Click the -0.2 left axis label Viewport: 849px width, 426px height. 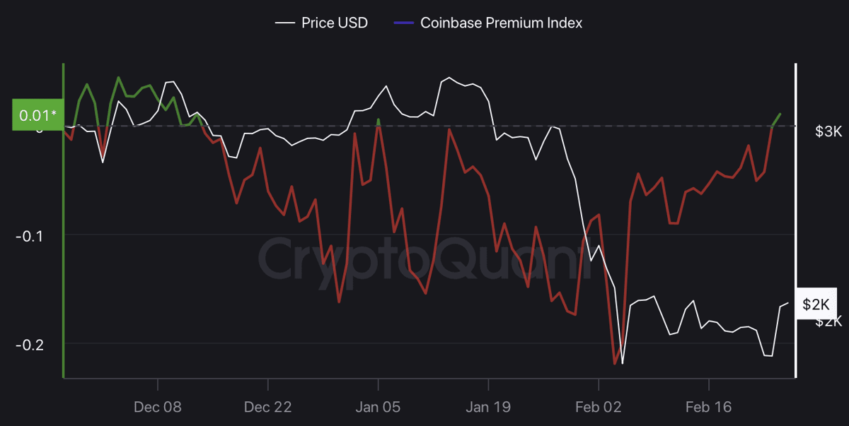(29, 344)
